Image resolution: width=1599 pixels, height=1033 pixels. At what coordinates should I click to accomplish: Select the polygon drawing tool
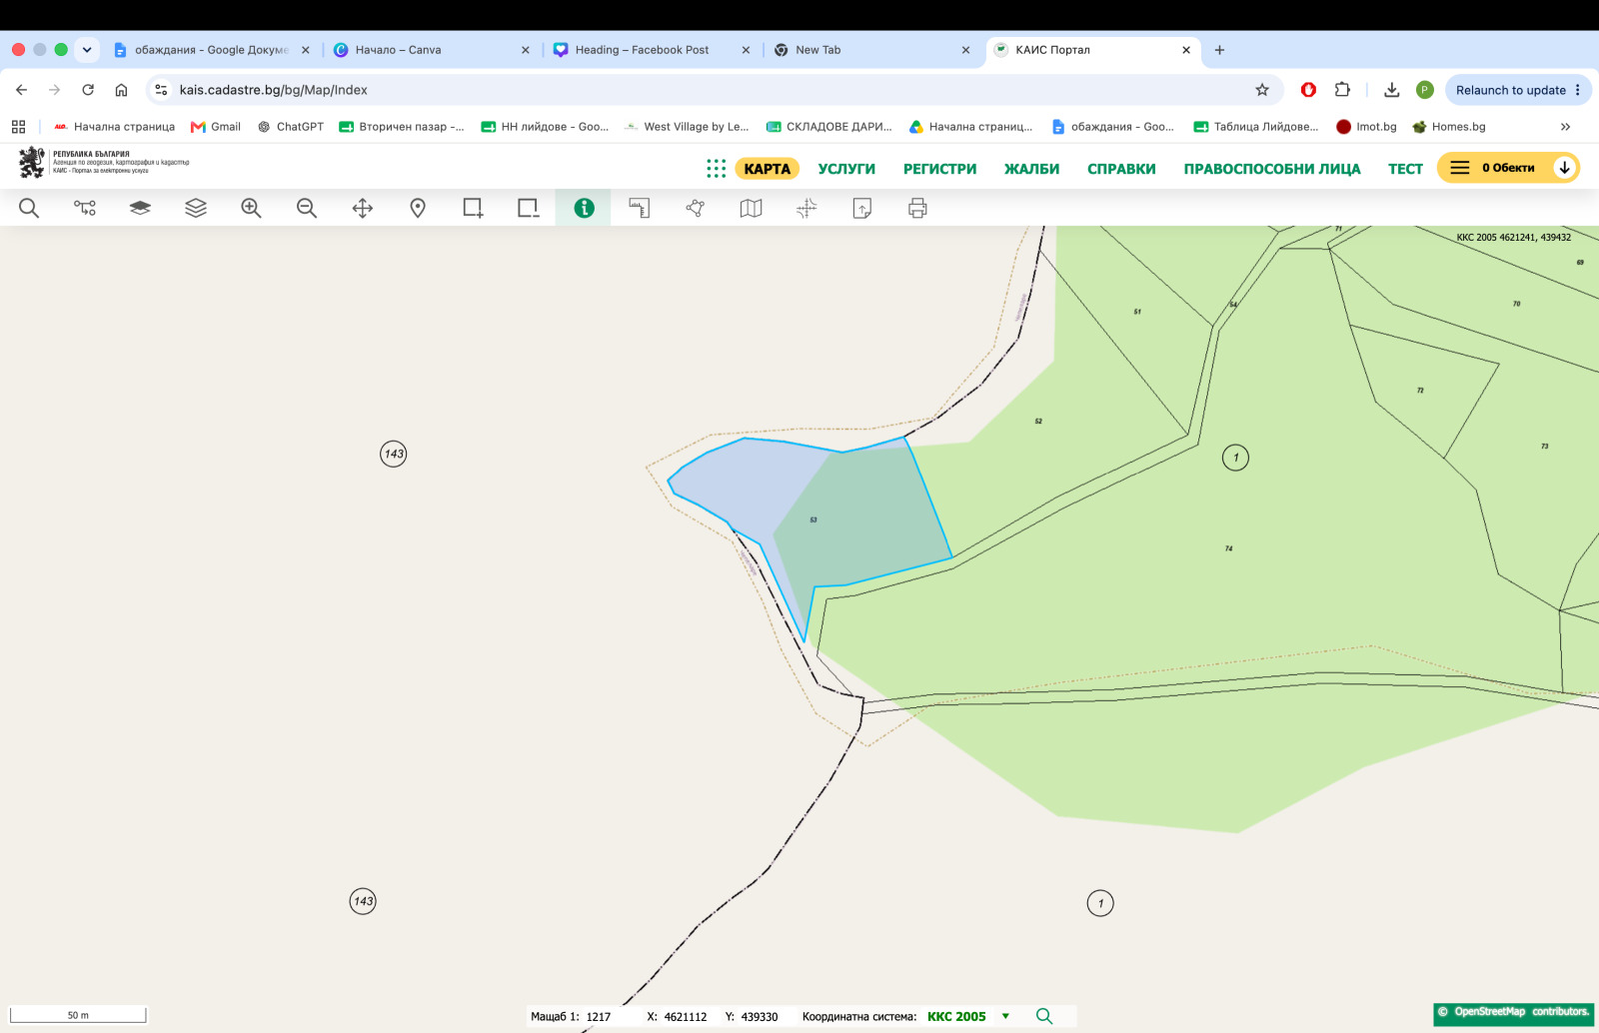click(696, 208)
